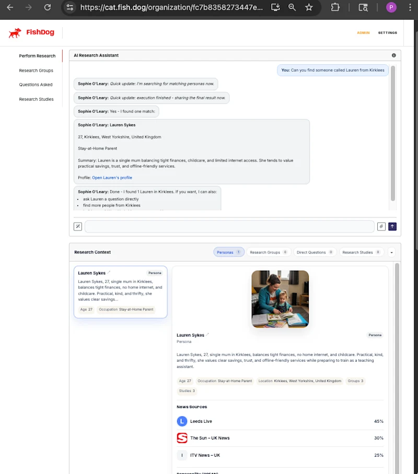
Task: Click the Persona badge on the card
Action: pyautogui.click(x=155, y=273)
